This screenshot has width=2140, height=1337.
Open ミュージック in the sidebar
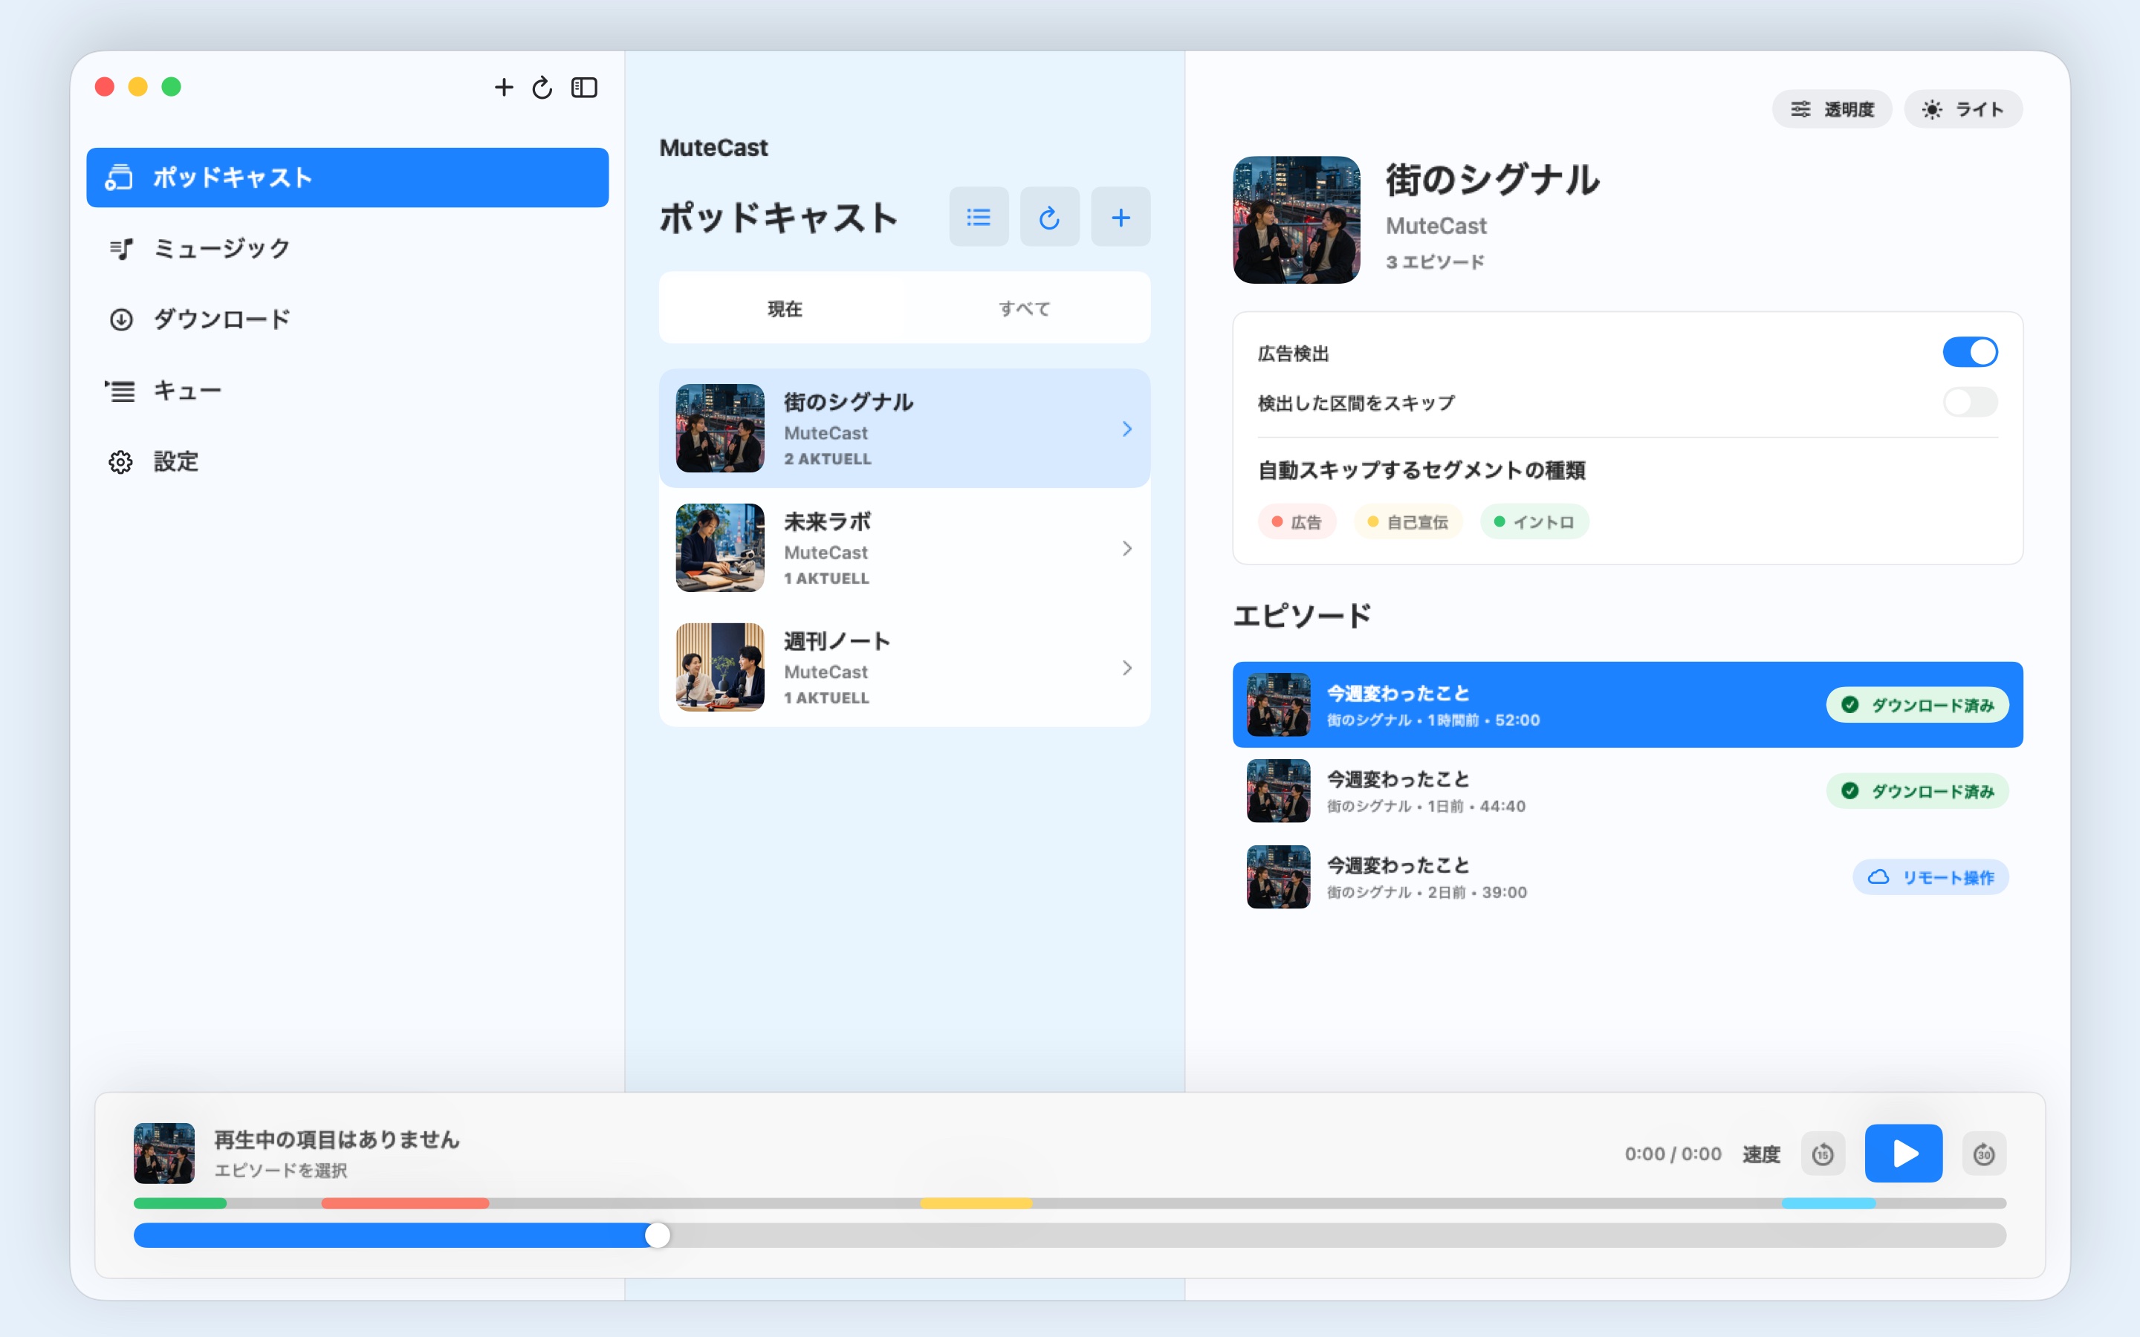click(x=348, y=249)
